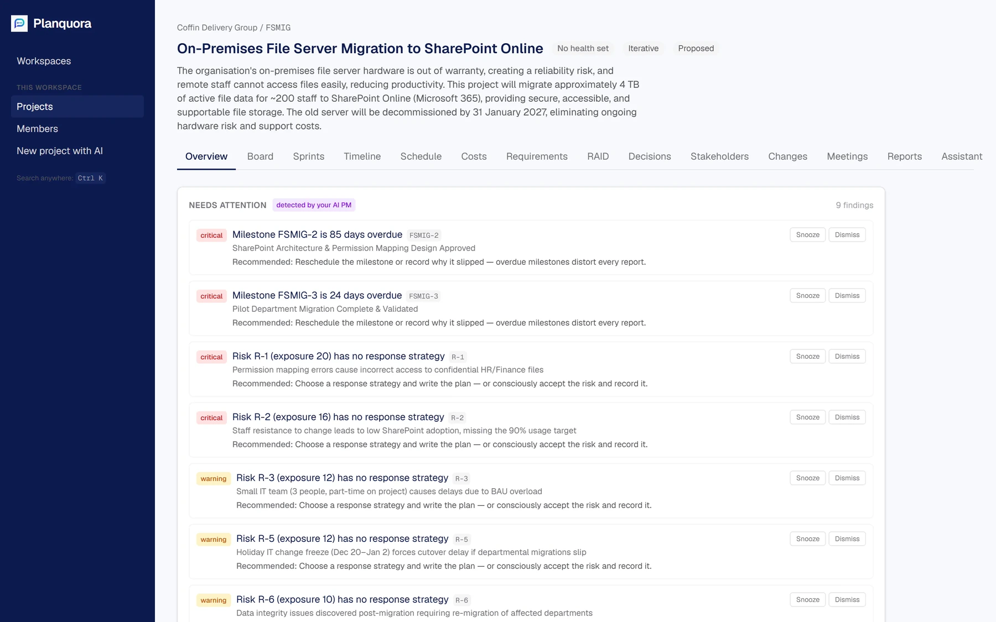Open Milestone FSMIG-2 is 85 days overdue
This screenshot has width=996, height=622.
click(317, 234)
